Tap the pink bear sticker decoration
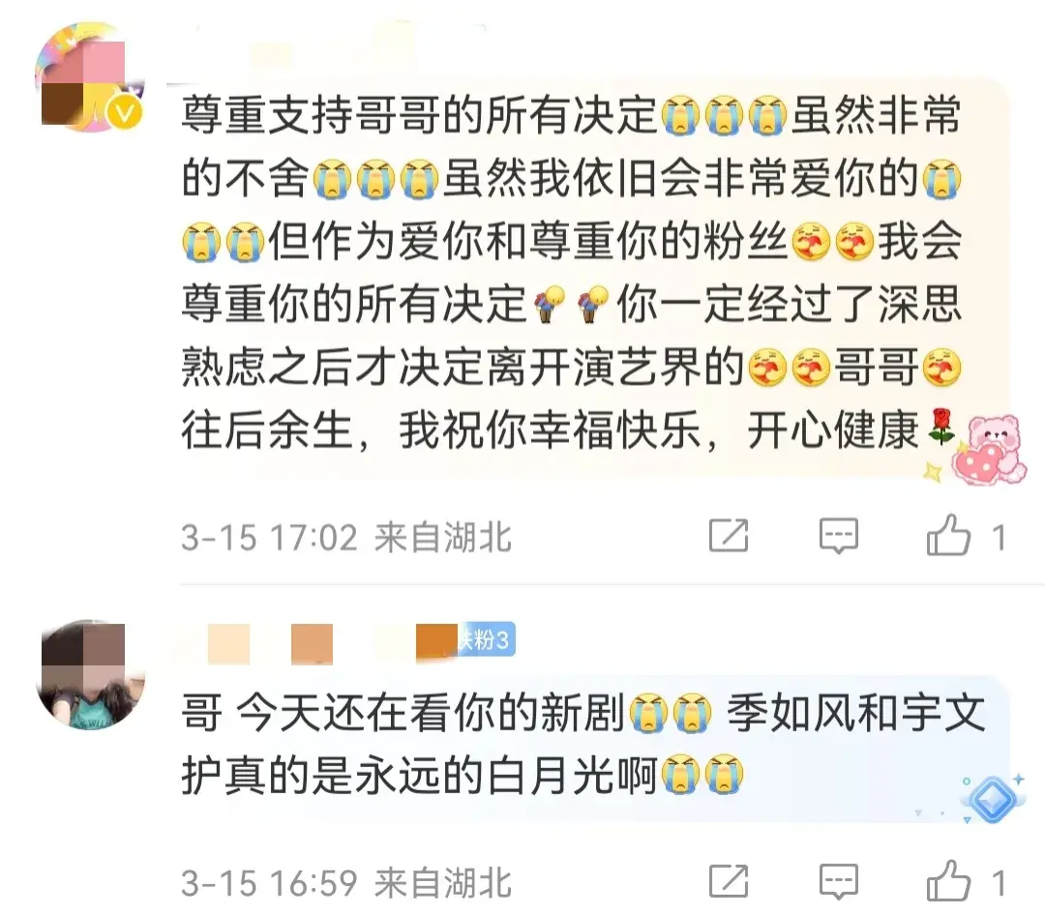Screen dimensions: 1045x915 [x=988, y=449]
